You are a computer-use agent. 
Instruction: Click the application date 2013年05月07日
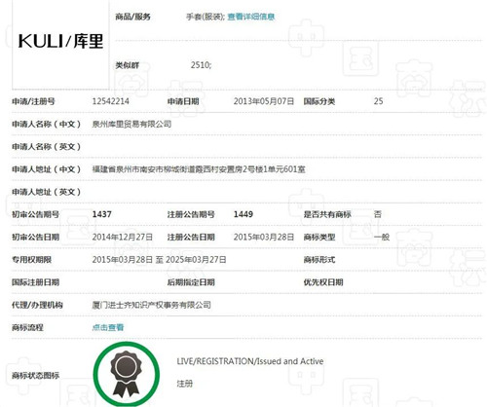pos(264,101)
